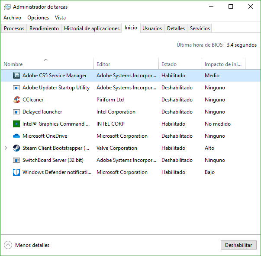The image size is (261, 256).
Task: Switch to the Servicios tab
Action: (x=200, y=28)
